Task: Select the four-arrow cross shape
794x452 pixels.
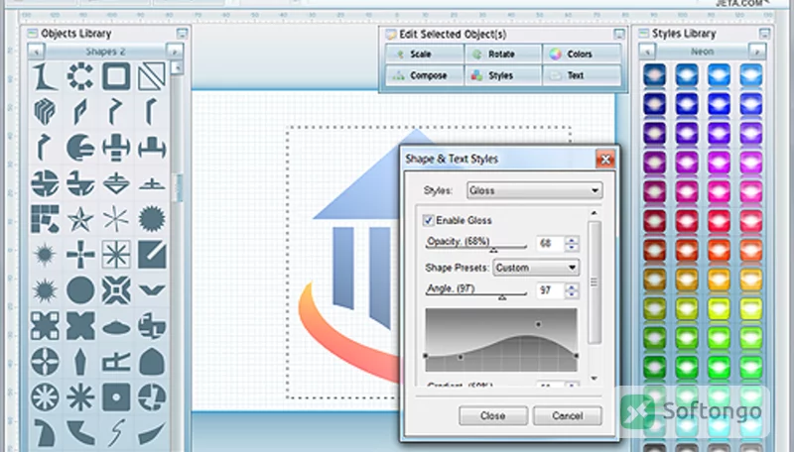Action: tap(80, 255)
